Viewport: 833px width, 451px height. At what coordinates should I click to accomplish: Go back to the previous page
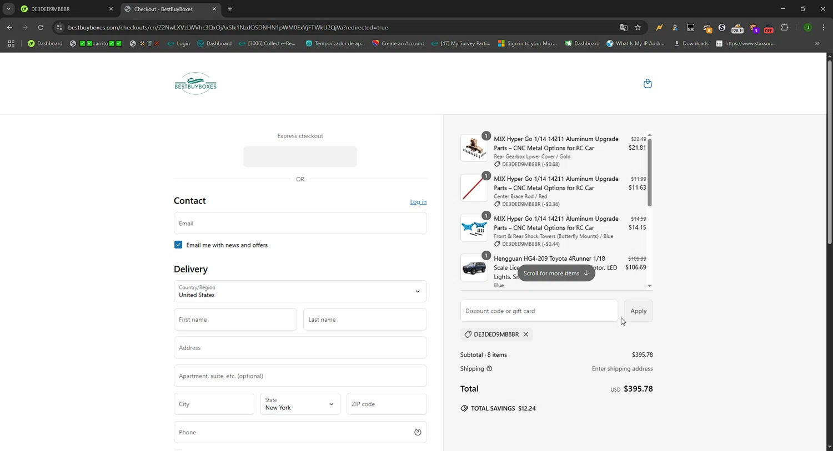pyautogui.click(x=9, y=27)
